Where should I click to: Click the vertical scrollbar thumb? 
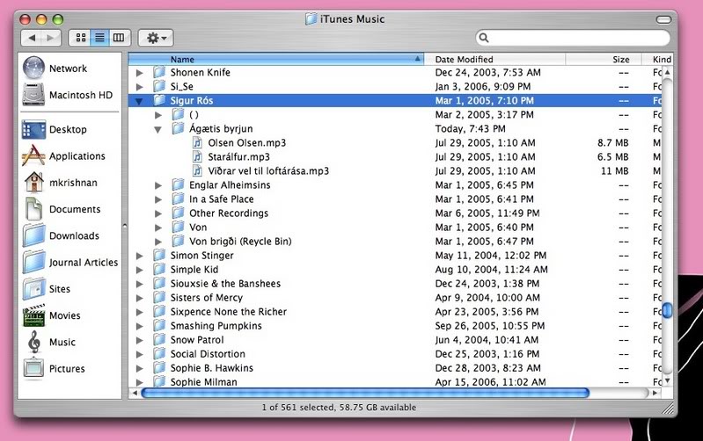coord(667,310)
